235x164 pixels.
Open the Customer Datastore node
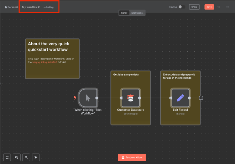pyautogui.click(x=130, y=98)
